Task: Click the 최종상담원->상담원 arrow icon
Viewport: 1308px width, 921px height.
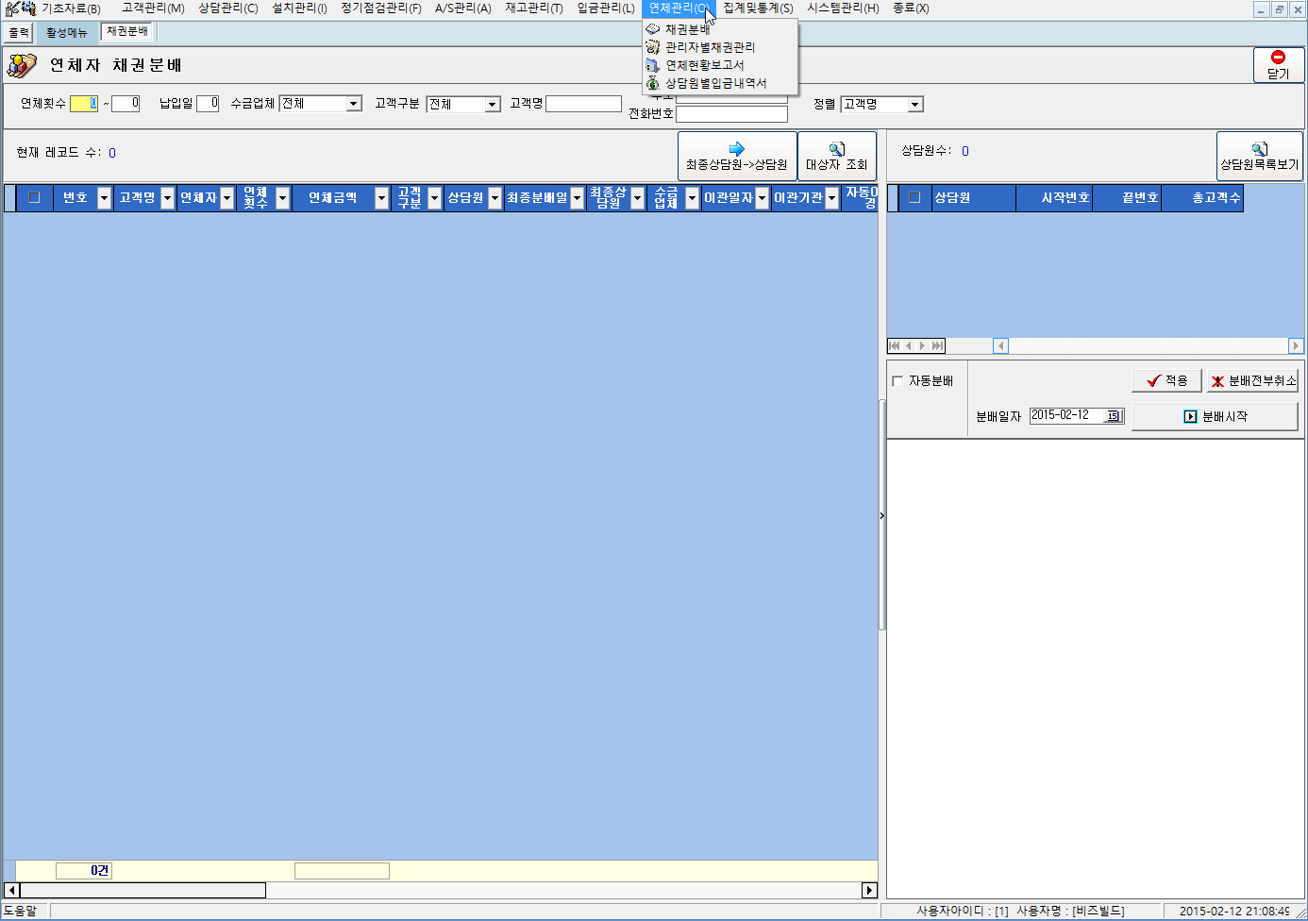Action: pyautogui.click(x=736, y=149)
